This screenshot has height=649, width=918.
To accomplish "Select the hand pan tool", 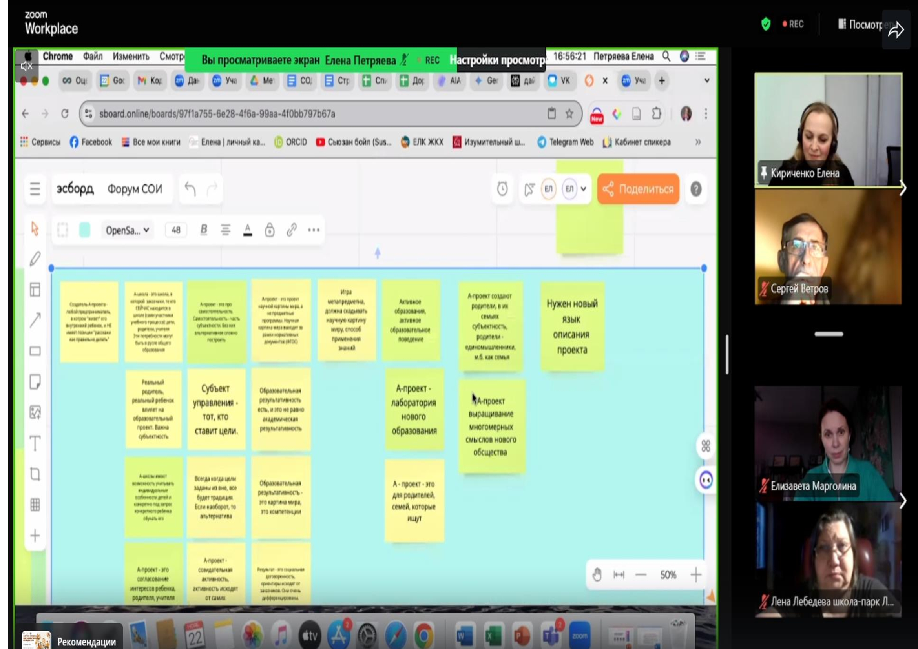I will click(597, 575).
